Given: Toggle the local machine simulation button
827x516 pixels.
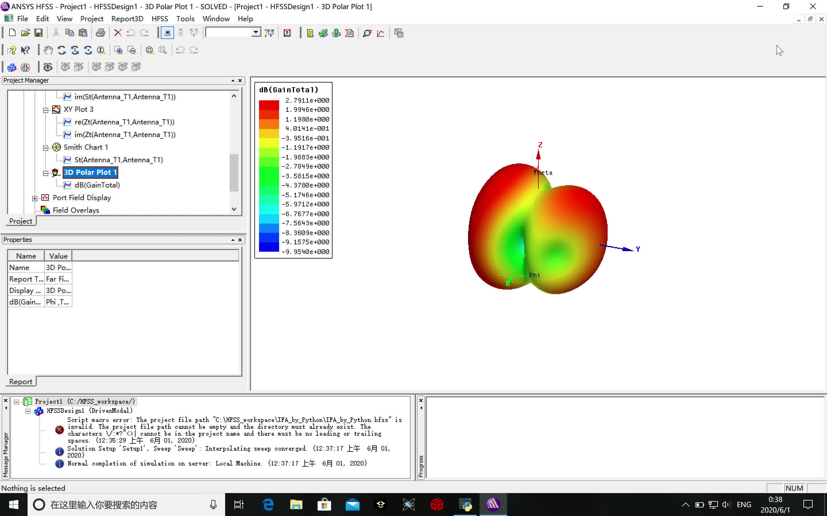Looking at the screenshot, I should pos(167,33).
